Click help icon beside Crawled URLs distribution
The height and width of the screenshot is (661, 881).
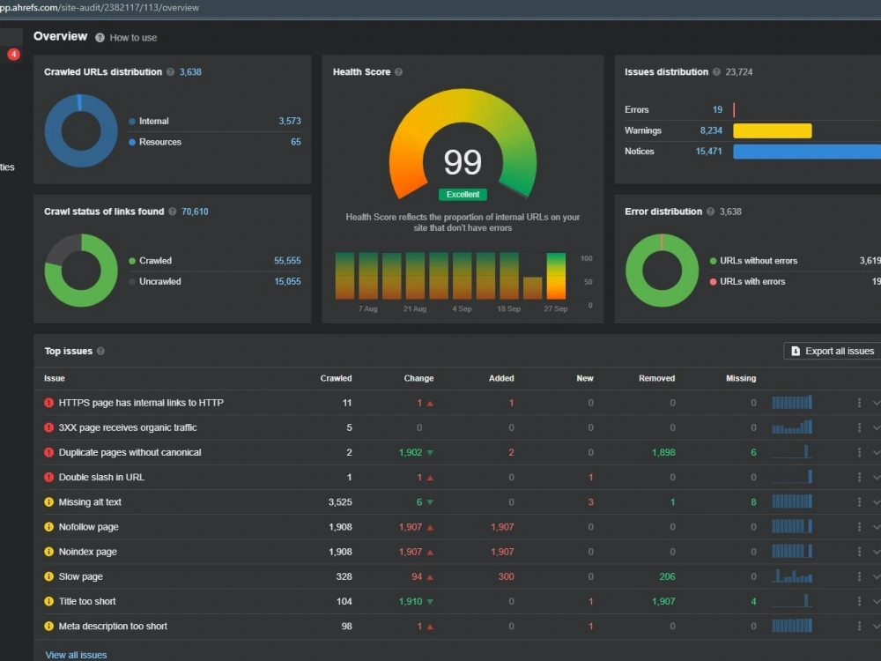point(170,72)
